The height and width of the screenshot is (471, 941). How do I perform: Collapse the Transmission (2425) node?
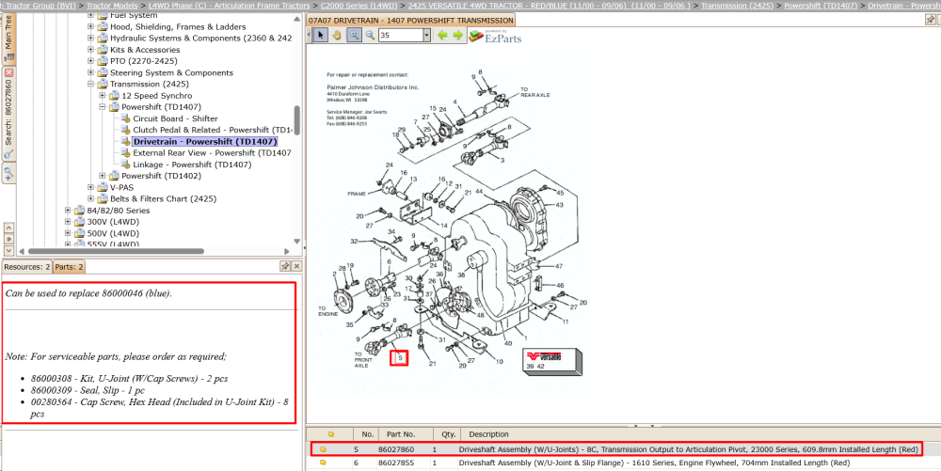coord(90,85)
